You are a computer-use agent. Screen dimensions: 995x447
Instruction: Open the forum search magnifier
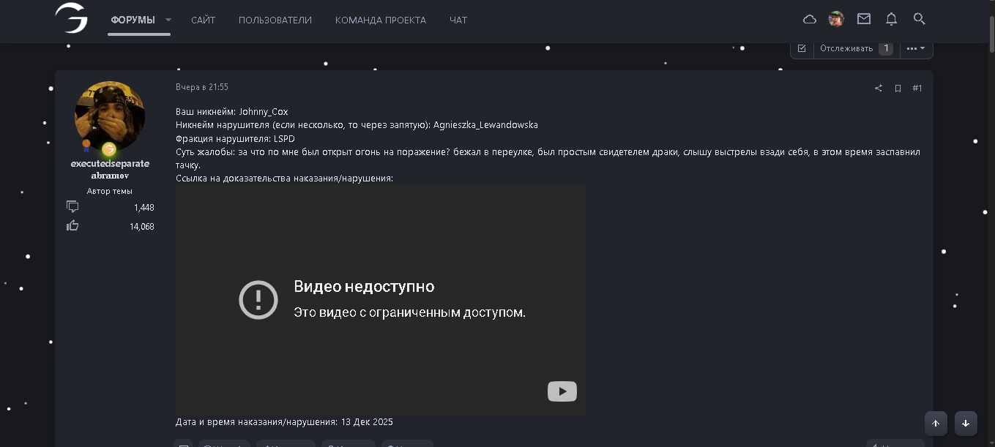pyautogui.click(x=920, y=20)
